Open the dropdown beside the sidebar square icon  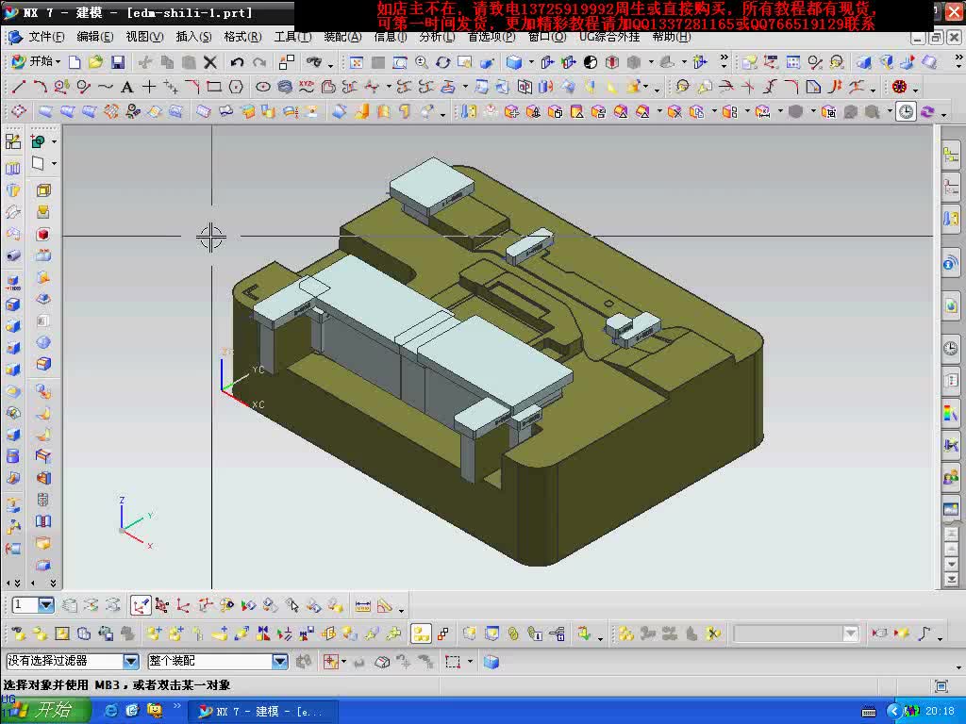(x=54, y=164)
